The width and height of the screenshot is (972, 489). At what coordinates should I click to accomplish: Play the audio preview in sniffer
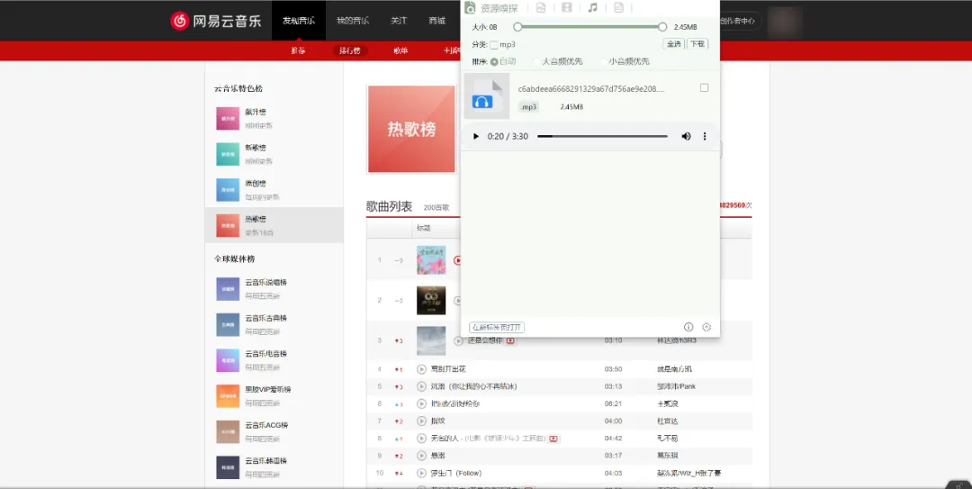(476, 136)
